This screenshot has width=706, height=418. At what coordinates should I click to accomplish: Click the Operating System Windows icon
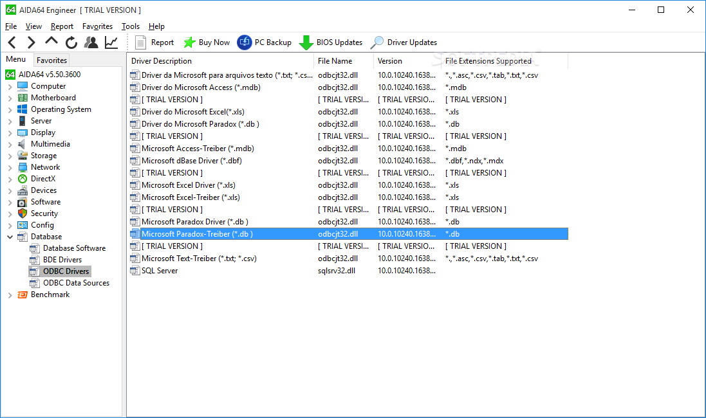point(22,109)
